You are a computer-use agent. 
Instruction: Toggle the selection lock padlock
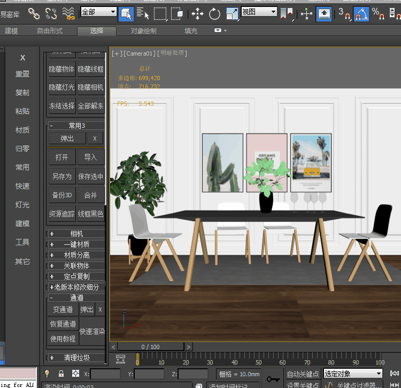61,374
